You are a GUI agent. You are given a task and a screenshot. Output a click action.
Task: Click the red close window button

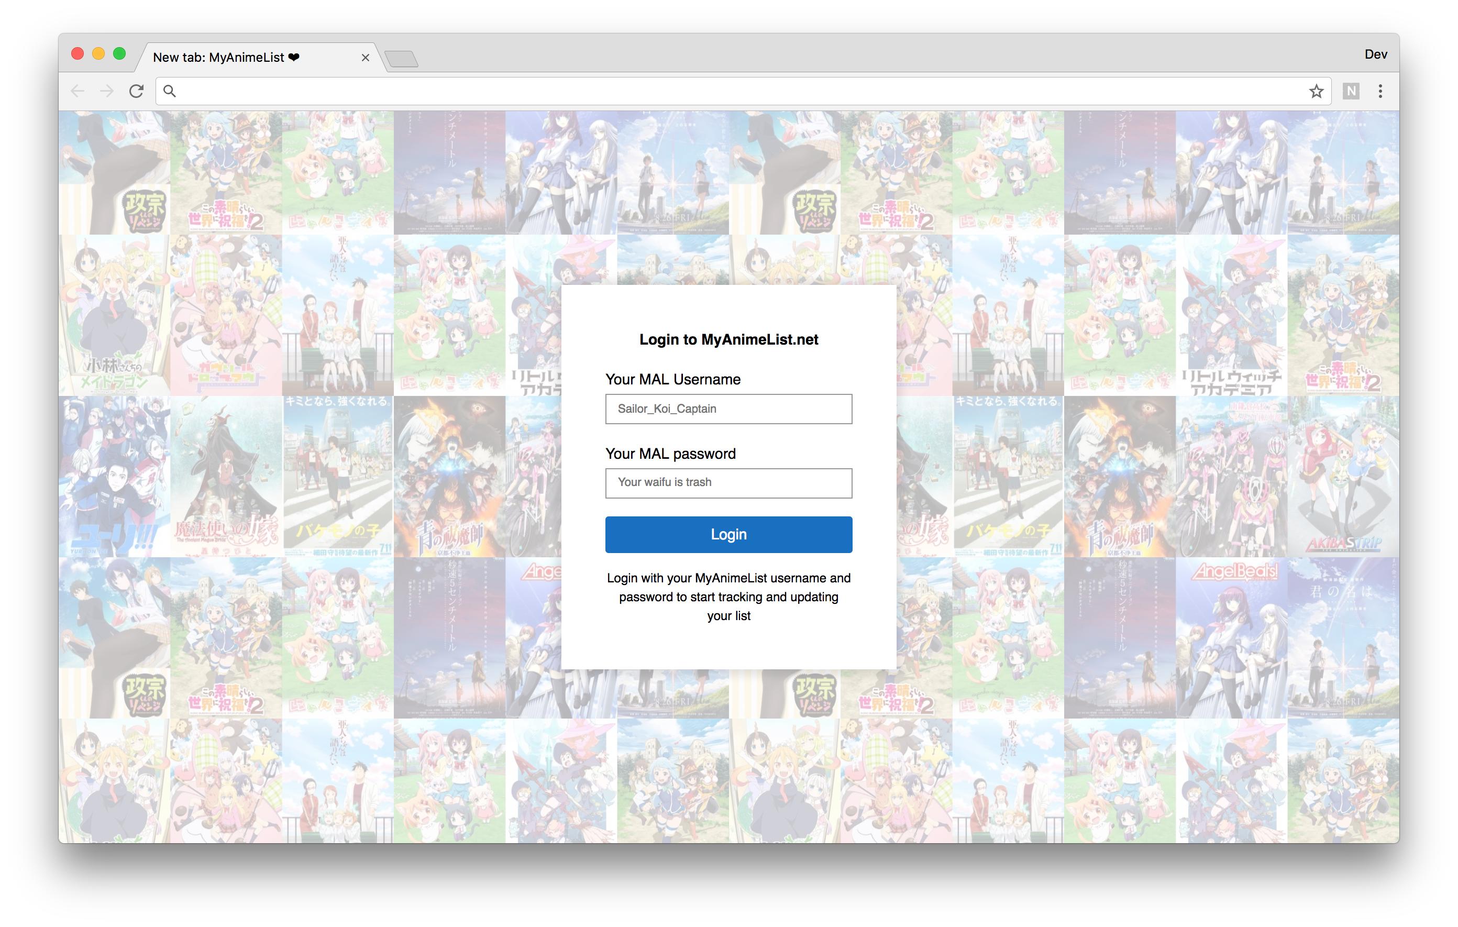(x=78, y=54)
